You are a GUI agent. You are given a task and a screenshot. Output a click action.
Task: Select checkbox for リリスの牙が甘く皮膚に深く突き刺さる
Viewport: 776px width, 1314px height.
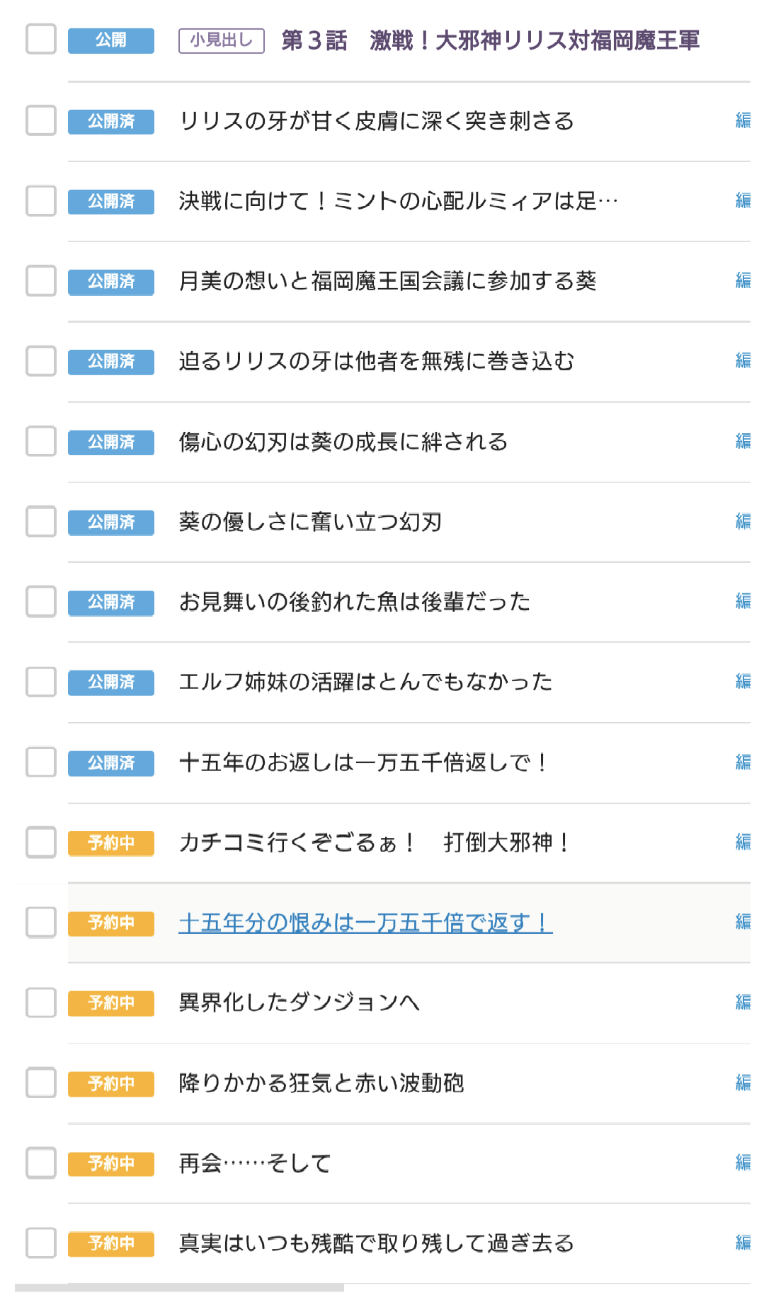pos(41,120)
